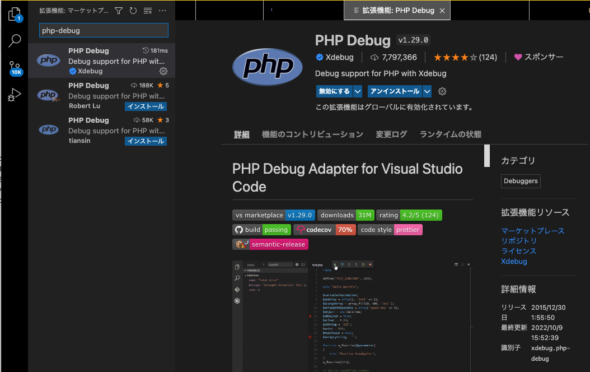The height and width of the screenshot is (372, 590).
Task: Open the Explorer view in the activity bar
Action: (14, 14)
